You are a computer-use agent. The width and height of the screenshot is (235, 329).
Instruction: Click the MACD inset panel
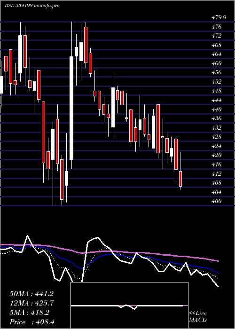(129, 305)
